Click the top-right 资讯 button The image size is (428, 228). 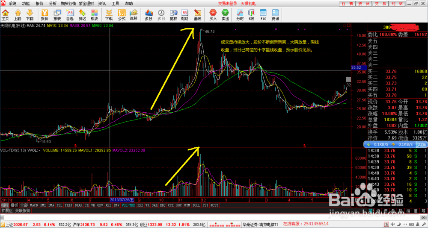pos(364,3)
